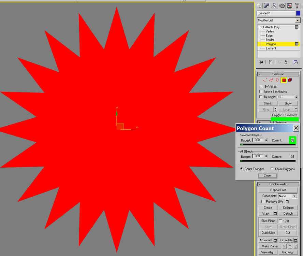Close Polygon Count dialog with X
Viewport: 303px width, 256px height.
pos(296,128)
